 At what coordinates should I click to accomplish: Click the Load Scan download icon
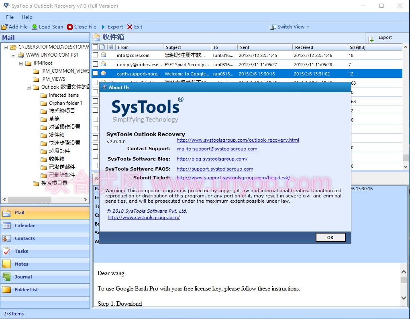35,27
